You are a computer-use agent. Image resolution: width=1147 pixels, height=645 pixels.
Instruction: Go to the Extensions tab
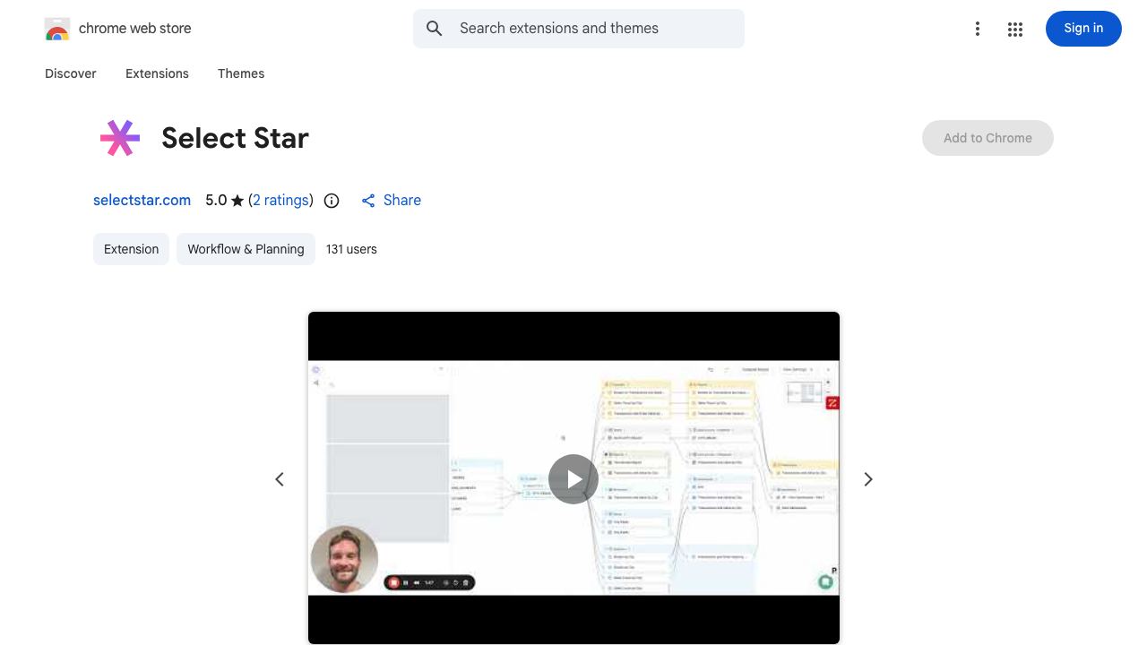tap(157, 73)
